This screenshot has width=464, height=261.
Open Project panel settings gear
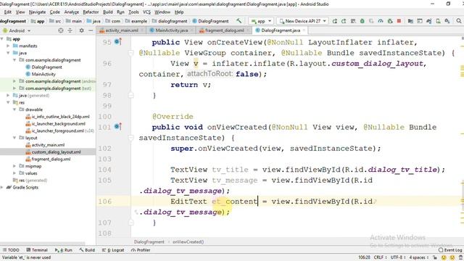[x=81, y=30]
